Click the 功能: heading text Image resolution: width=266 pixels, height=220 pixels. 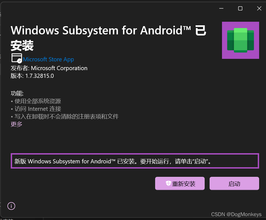pyautogui.click(x=17, y=93)
